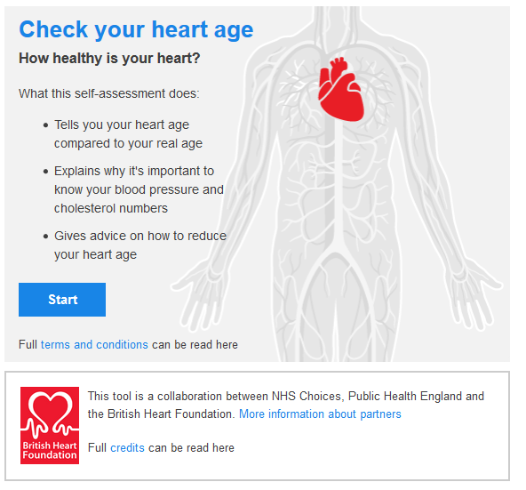Click the right hand of body illustration
Viewport: 526px width, 490px height.
(x=476, y=293)
